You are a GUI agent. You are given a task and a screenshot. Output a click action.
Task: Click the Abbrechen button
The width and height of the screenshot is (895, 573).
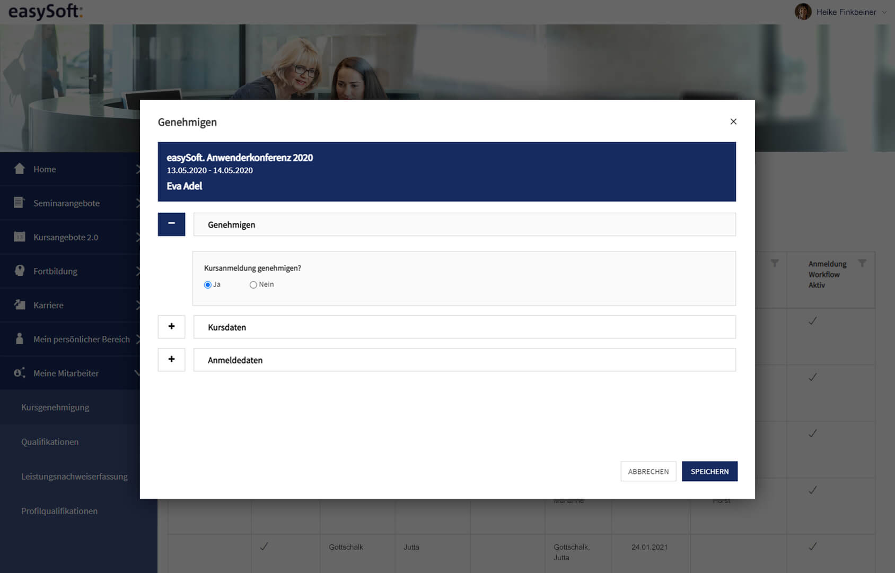[x=648, y=471]
